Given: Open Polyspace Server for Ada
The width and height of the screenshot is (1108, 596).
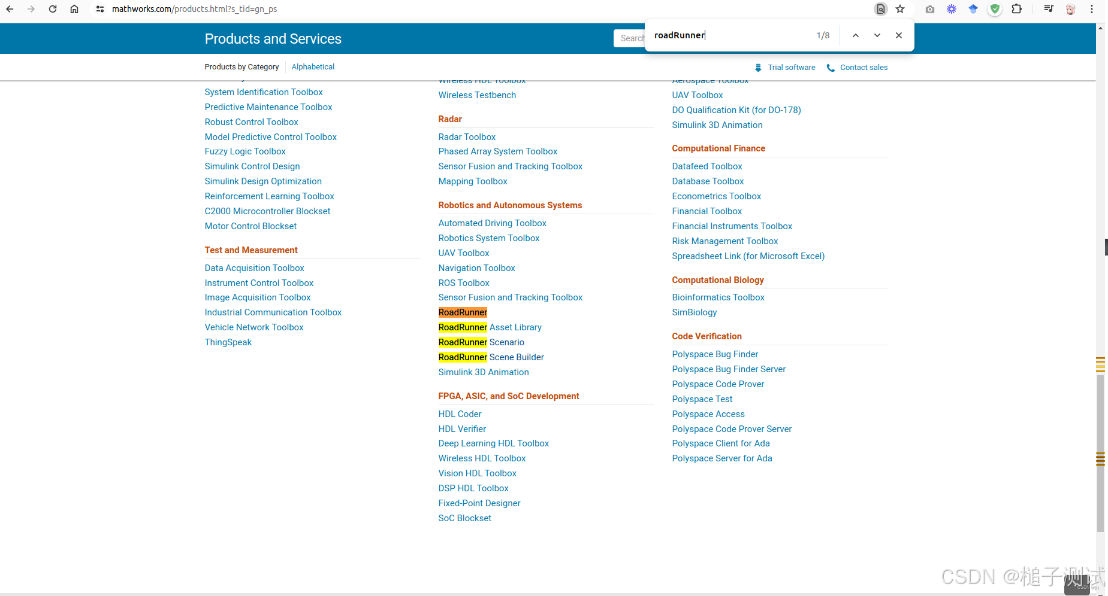Looking at the screenshot, I should point(721,458).
